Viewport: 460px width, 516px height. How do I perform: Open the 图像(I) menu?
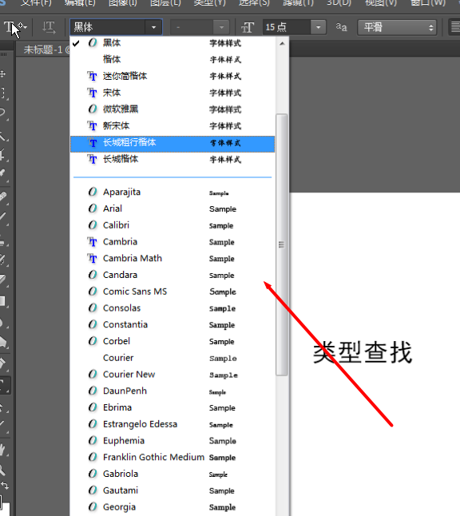pyautogui.click(x=123, y=3)
